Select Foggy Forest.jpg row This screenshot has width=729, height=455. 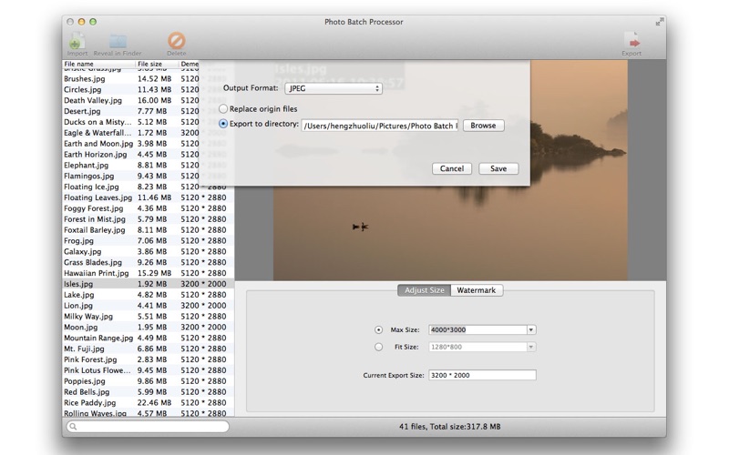click(148, 208)
